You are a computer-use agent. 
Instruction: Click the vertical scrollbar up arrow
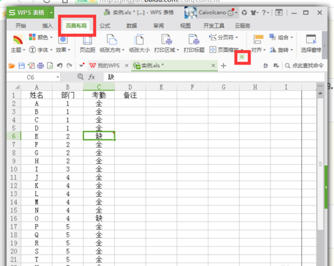[x=320, y=93]
